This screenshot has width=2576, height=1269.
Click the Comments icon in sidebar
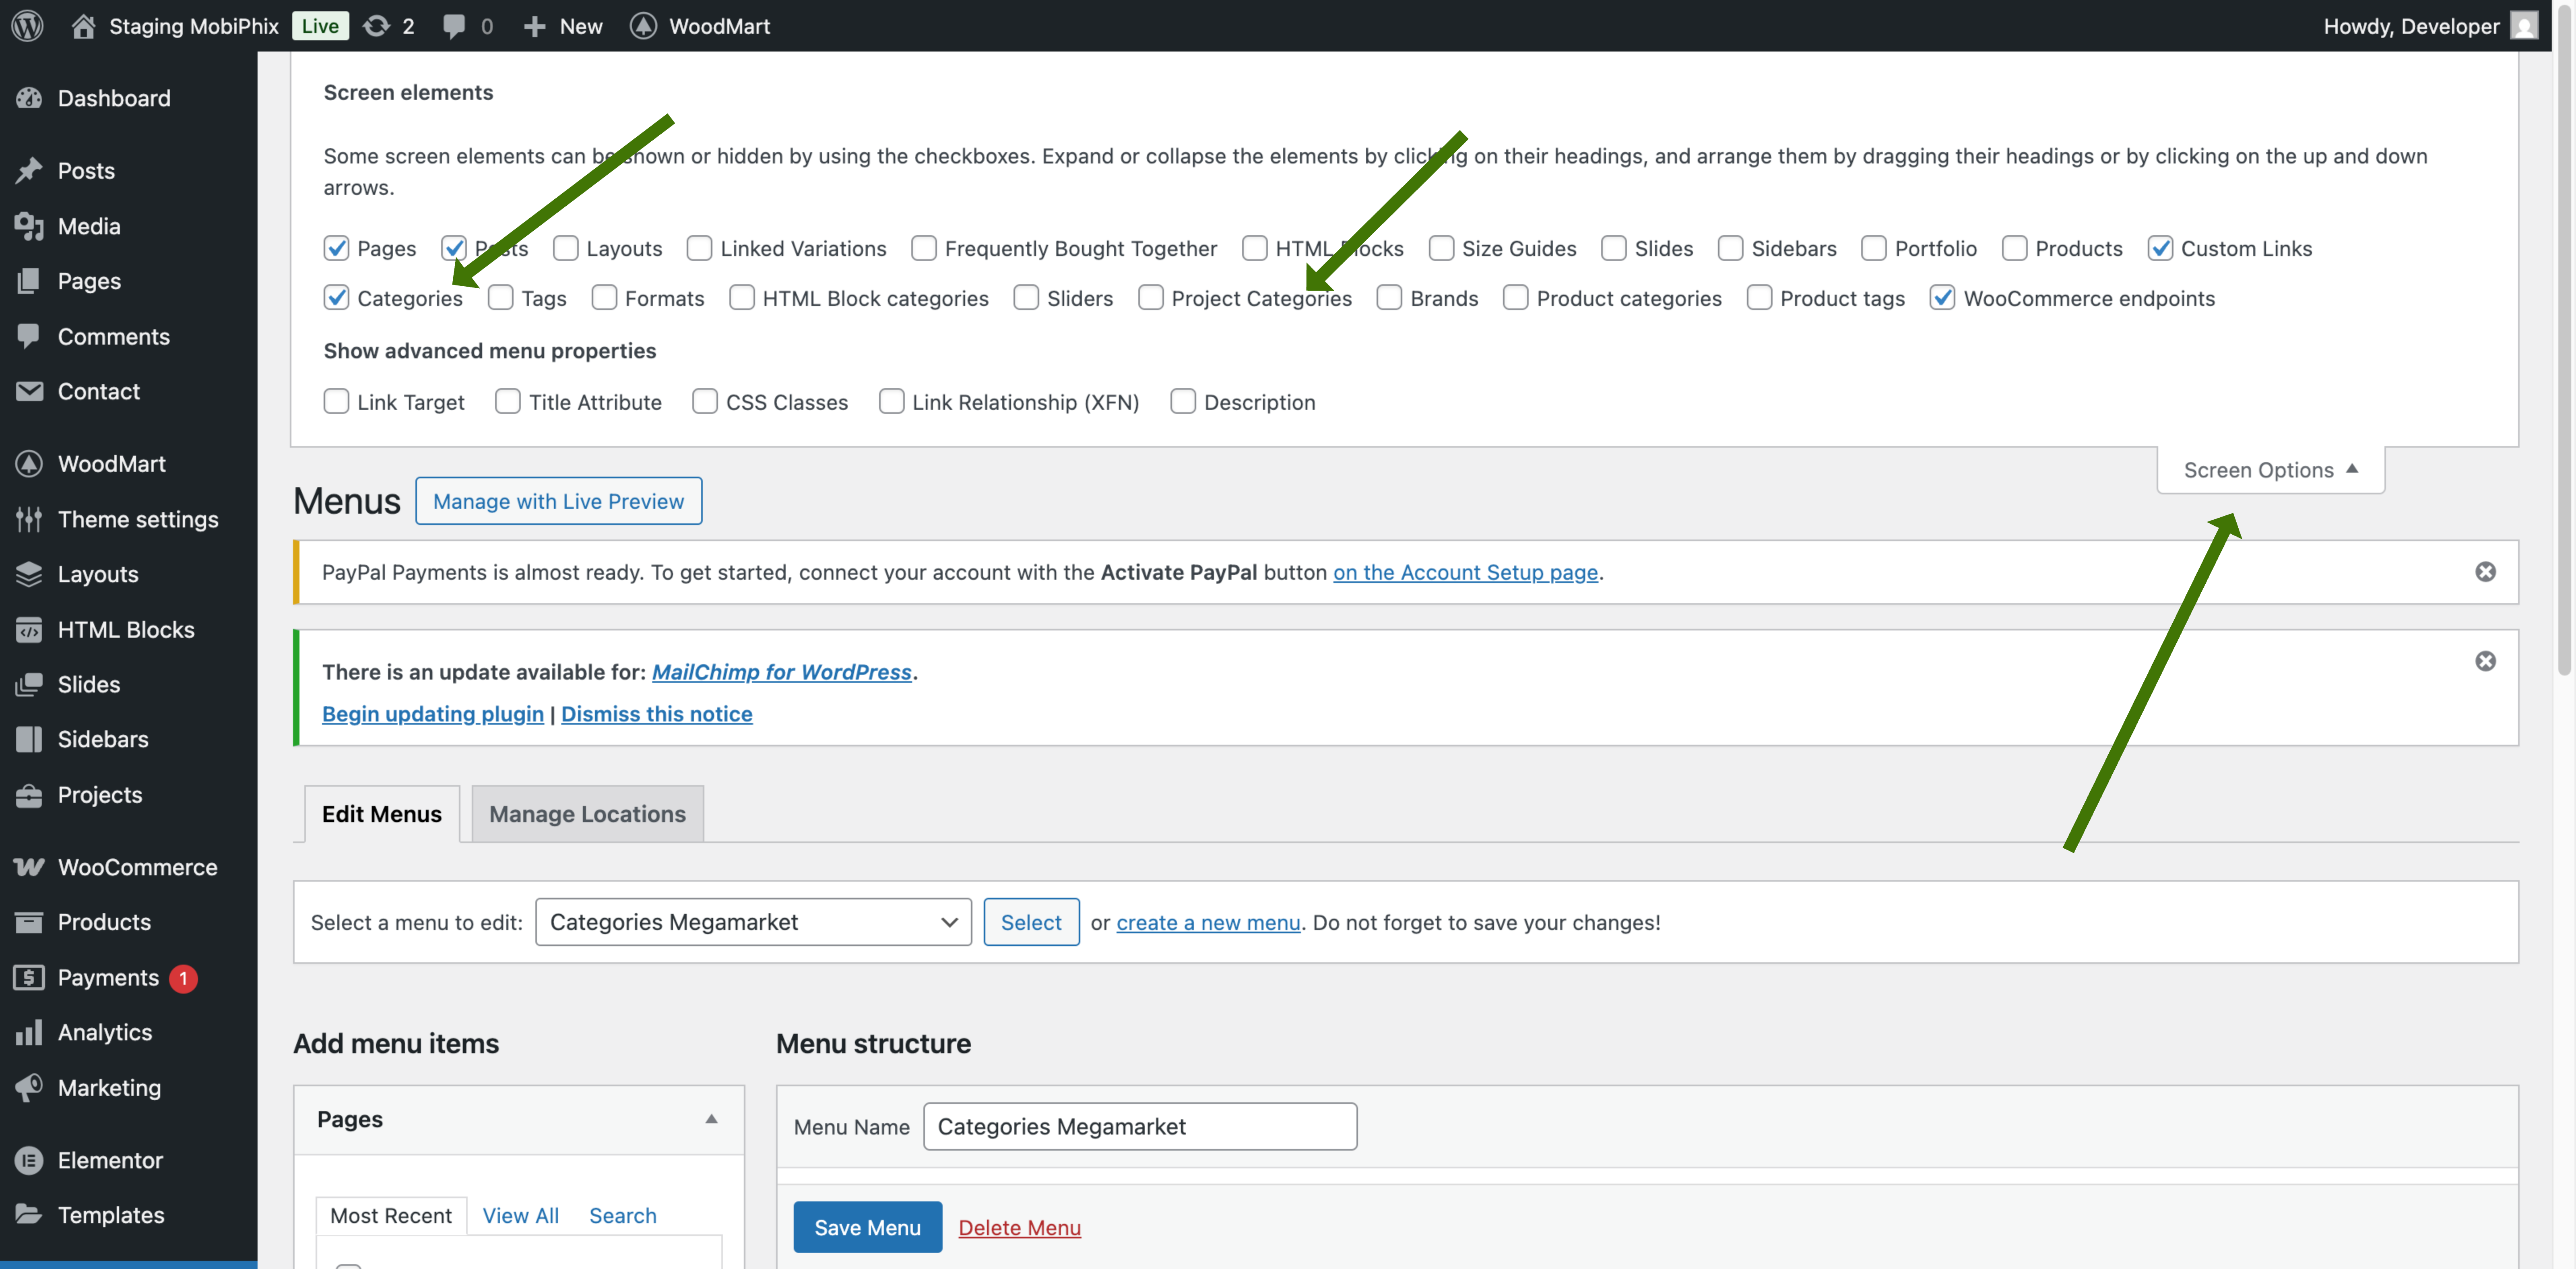coord(29,336)
